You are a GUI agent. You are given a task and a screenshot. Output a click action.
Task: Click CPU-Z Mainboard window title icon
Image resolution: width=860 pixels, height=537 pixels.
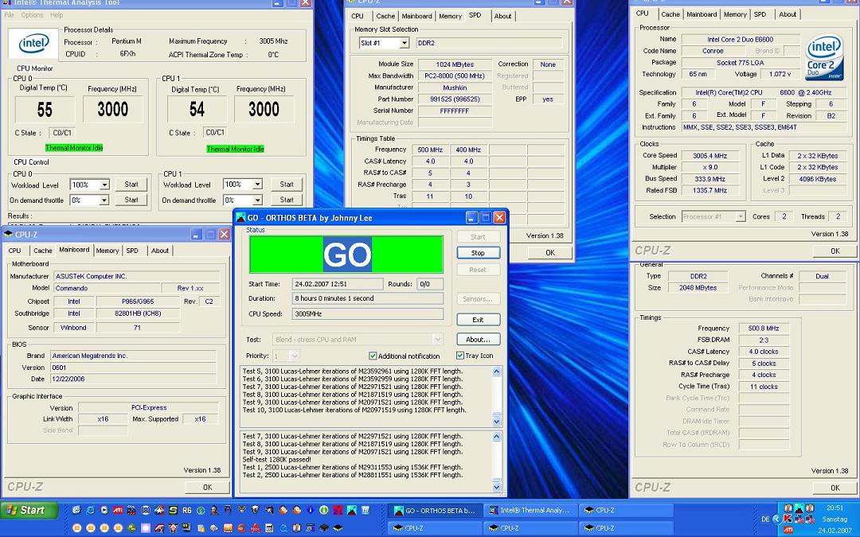click(x=8, y=234)
